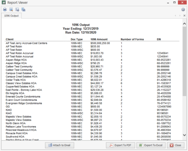Click Attach to Email button

tap(60, 145)
